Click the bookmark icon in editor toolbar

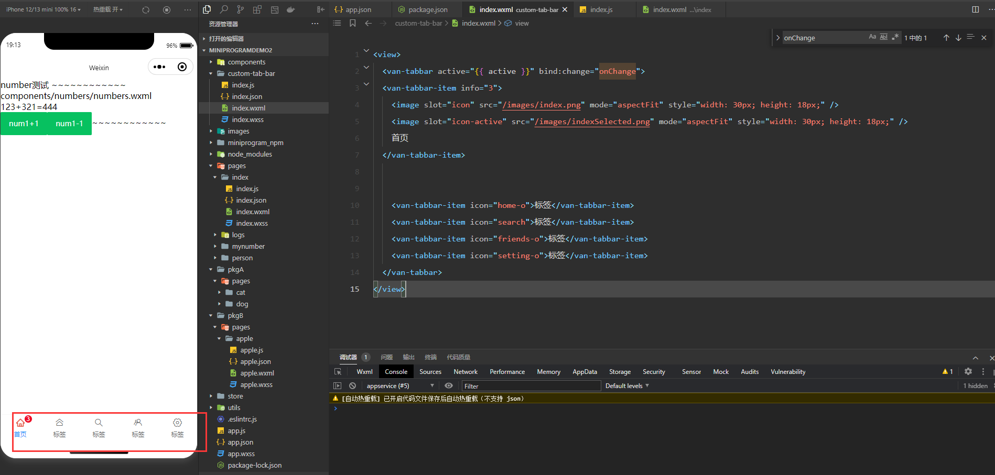(x=352, y=23)
